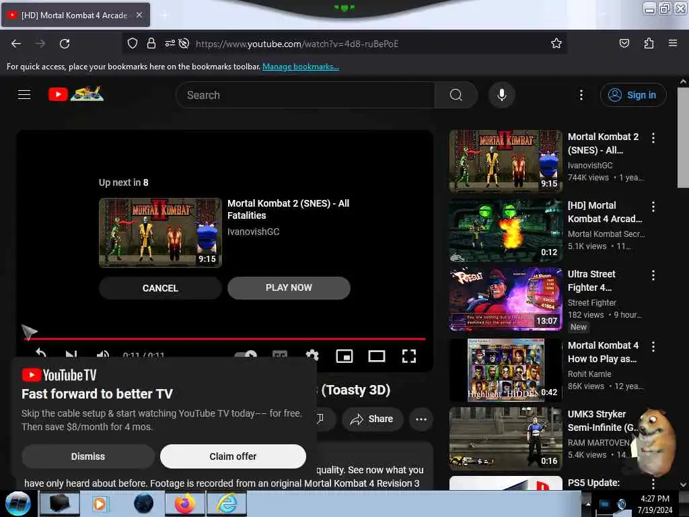Open options menu for Mortal Kombat 4 Arcade video

653,207
